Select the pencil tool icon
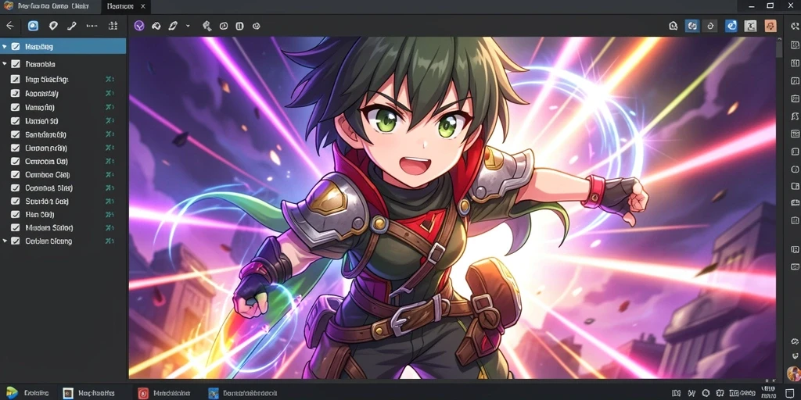This screenshot has height=400, width=801. pos(173,26)
